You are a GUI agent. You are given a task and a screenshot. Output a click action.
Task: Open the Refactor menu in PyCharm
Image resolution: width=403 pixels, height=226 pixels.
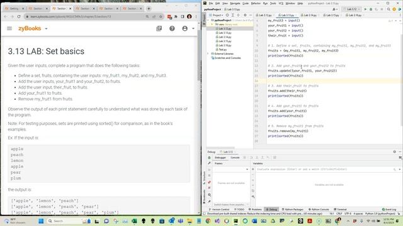(x=256, y=3)
